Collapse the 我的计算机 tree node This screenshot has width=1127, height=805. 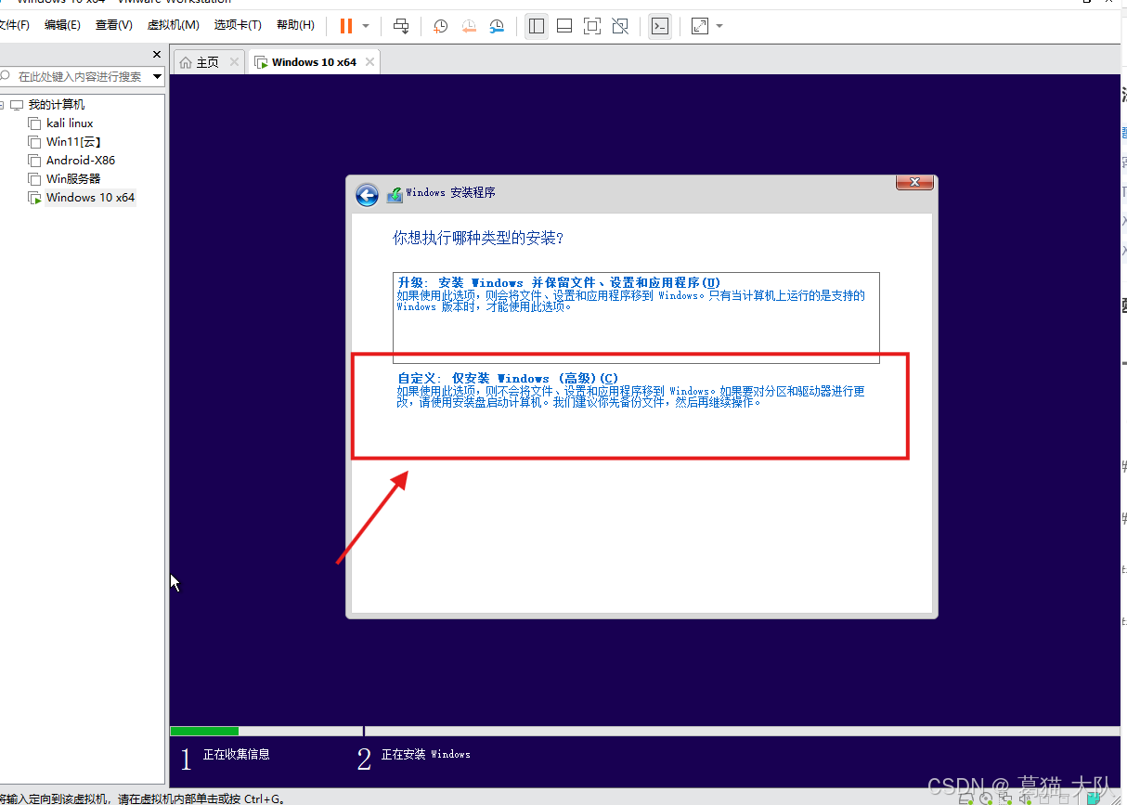(x=2, y=105)
